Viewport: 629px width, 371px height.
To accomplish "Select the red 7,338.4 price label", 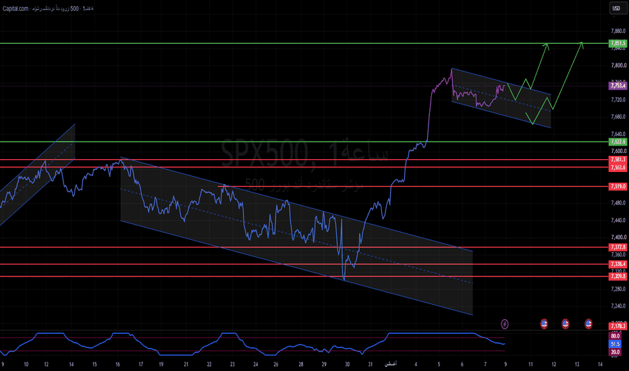I will (x=618, y=264).
